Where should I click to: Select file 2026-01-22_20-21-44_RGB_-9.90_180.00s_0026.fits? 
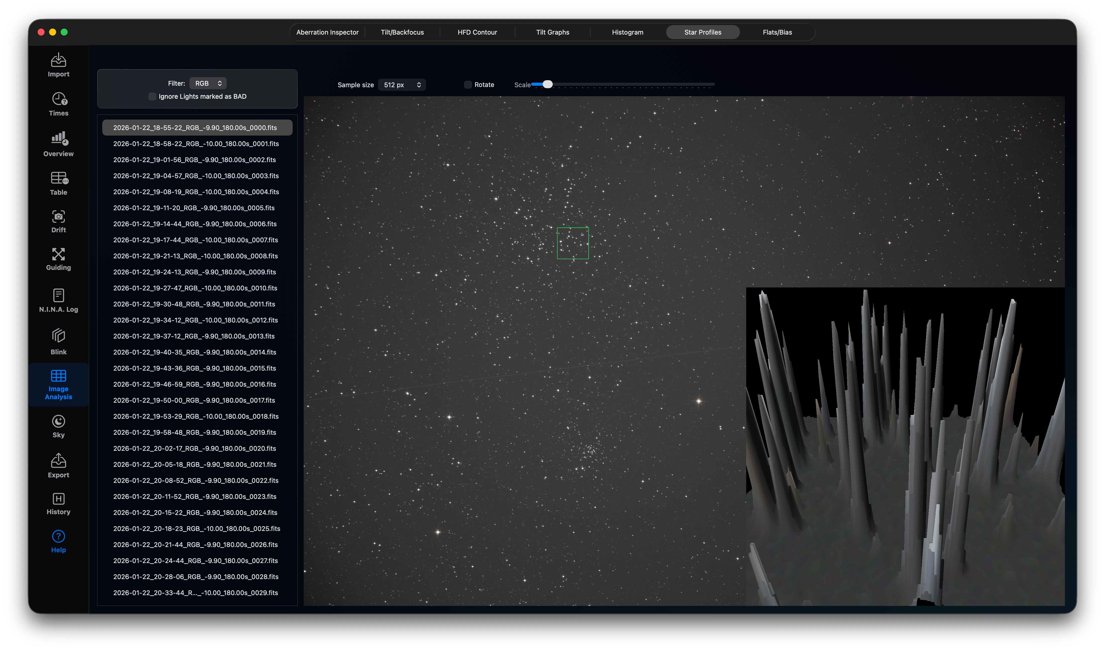click(x=197, y=545)
